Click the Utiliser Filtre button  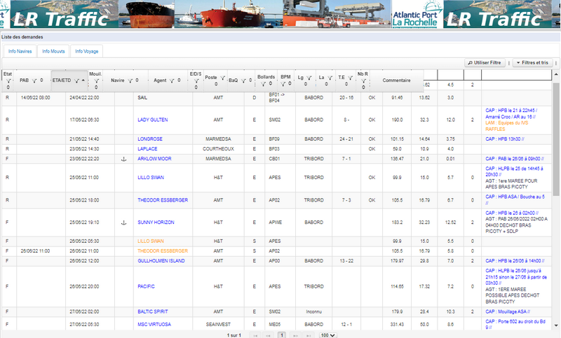click(485, 63)
